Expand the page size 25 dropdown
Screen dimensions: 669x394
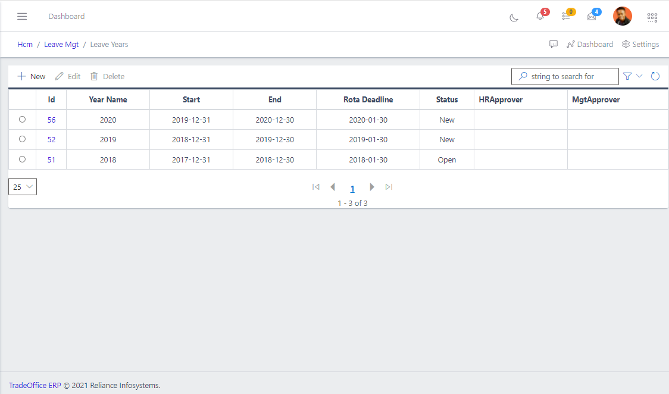(x=23, y=187)
